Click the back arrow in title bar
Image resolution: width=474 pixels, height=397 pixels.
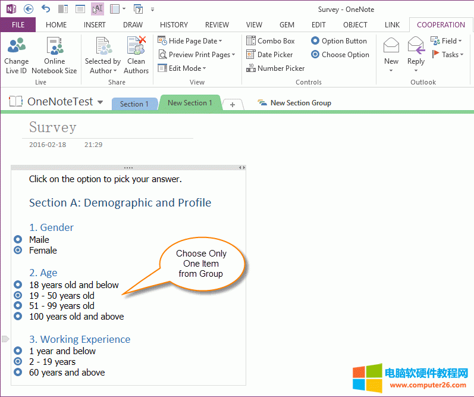point(29,9)
